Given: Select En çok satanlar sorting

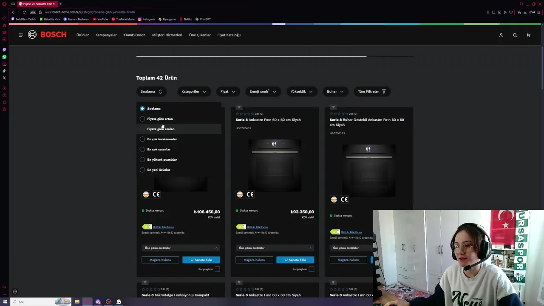Looking at the screenshot, I should (x=142, y=149).
